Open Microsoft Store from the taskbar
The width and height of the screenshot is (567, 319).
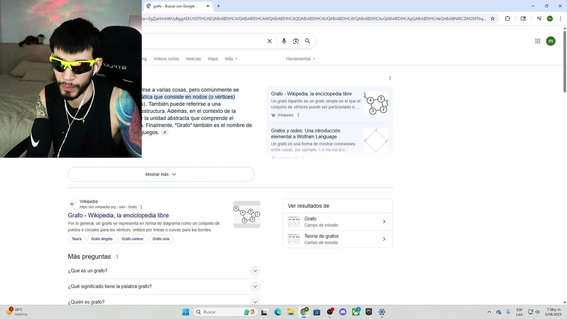(x=317, y=312)
